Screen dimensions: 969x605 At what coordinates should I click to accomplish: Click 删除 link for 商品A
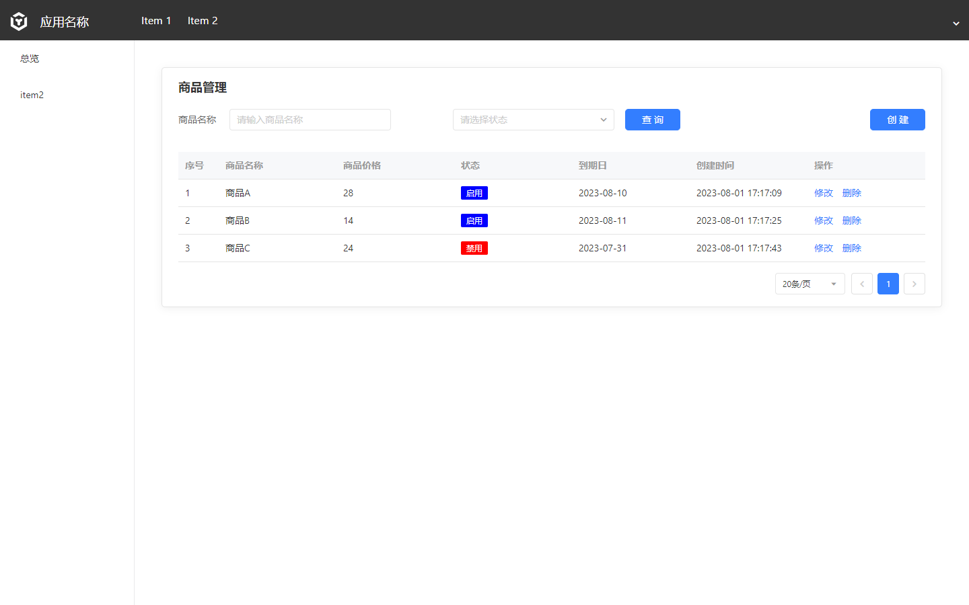pos(851,193)
